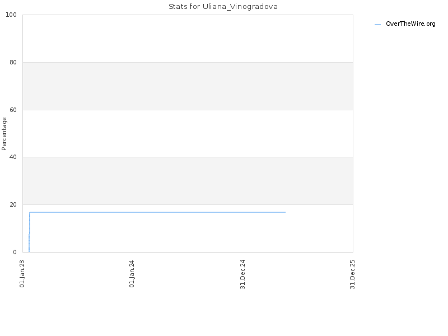The width and height of the screenshot is (448, 336).
Task: Click the 20 tick on the y-axis
Action: (x=13, y=204)
